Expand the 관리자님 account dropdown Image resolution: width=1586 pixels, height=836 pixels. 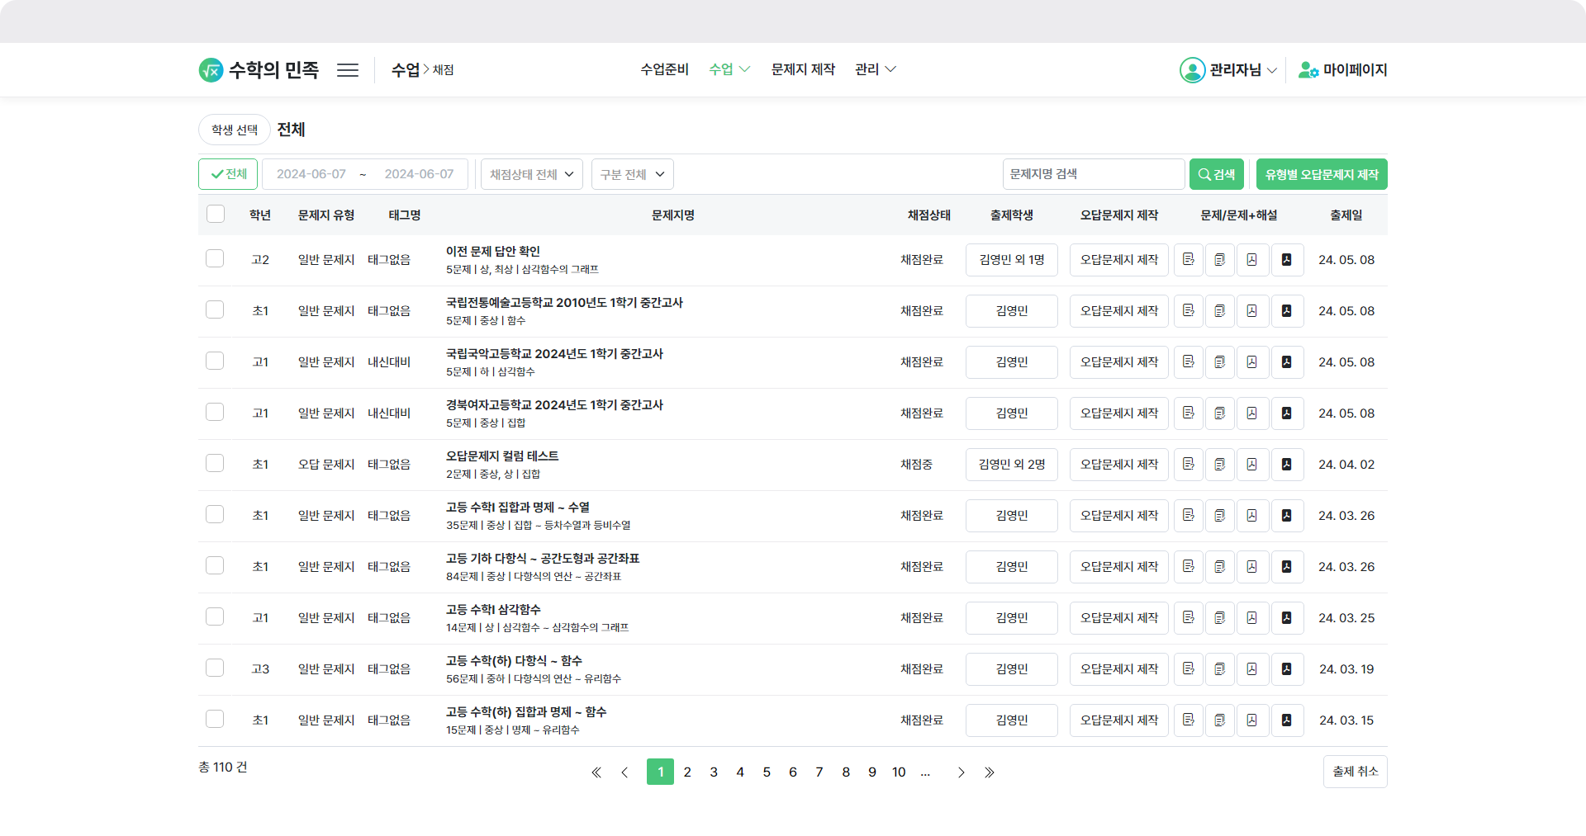click(x=1228, y=70)
